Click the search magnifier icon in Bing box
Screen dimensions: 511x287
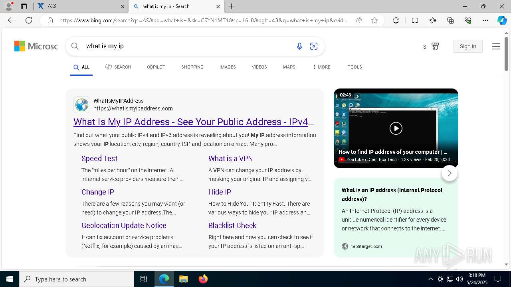coord(75,46)
